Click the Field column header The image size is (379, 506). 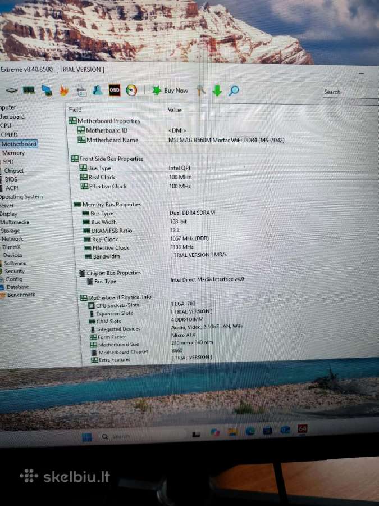tap(75, 110)
